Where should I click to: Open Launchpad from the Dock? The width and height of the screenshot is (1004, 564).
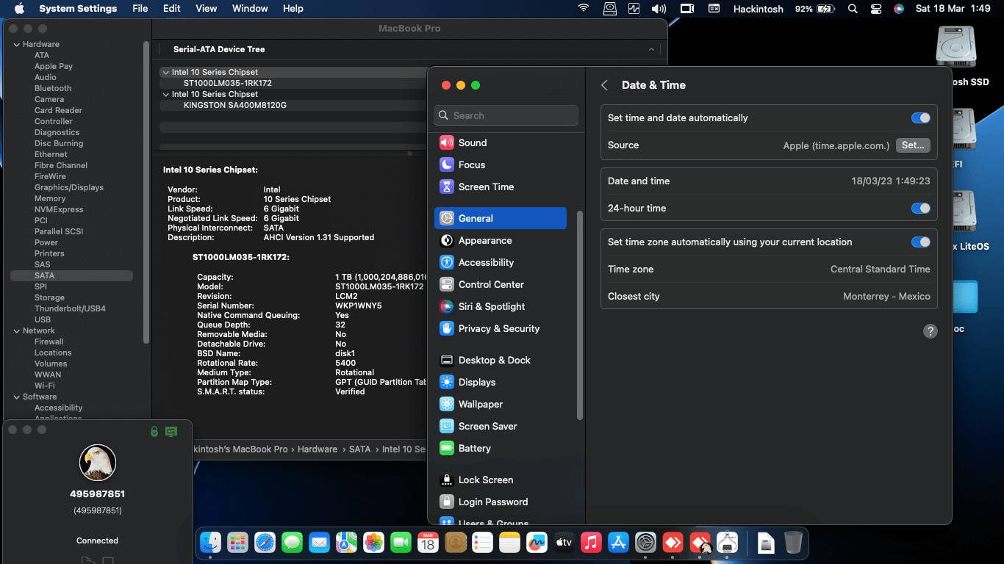tap(237, 543)
